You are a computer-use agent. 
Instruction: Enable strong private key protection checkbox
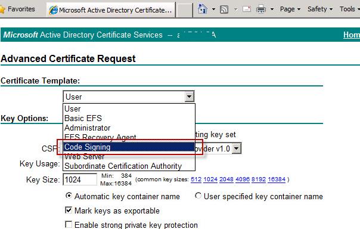click(x=69, y=224)
